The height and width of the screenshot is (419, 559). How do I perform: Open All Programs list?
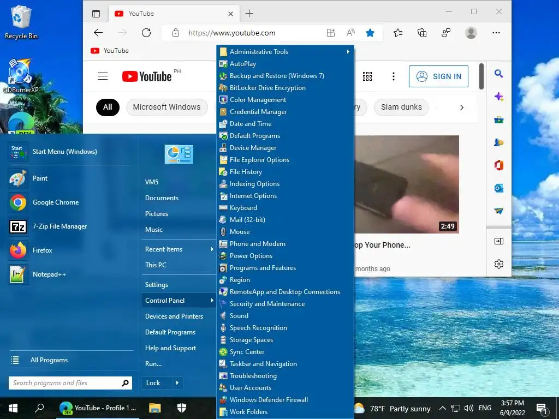point(70,360)
